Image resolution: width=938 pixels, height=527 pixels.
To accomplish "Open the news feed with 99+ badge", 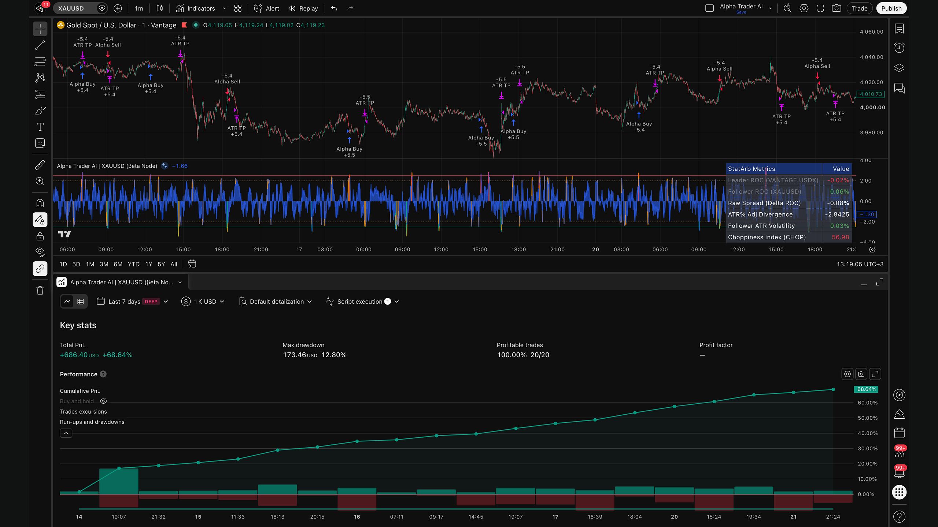I will tap(899, 452).
